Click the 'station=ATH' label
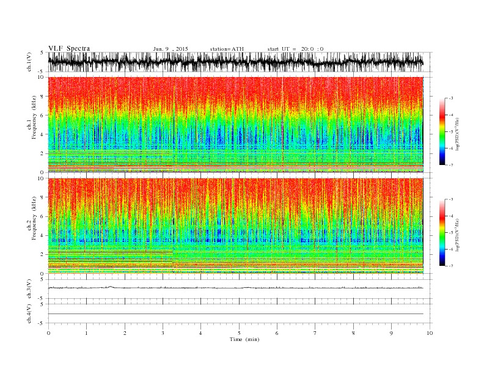The width and height of the screenshot is (484, 374). click(227, 49)
